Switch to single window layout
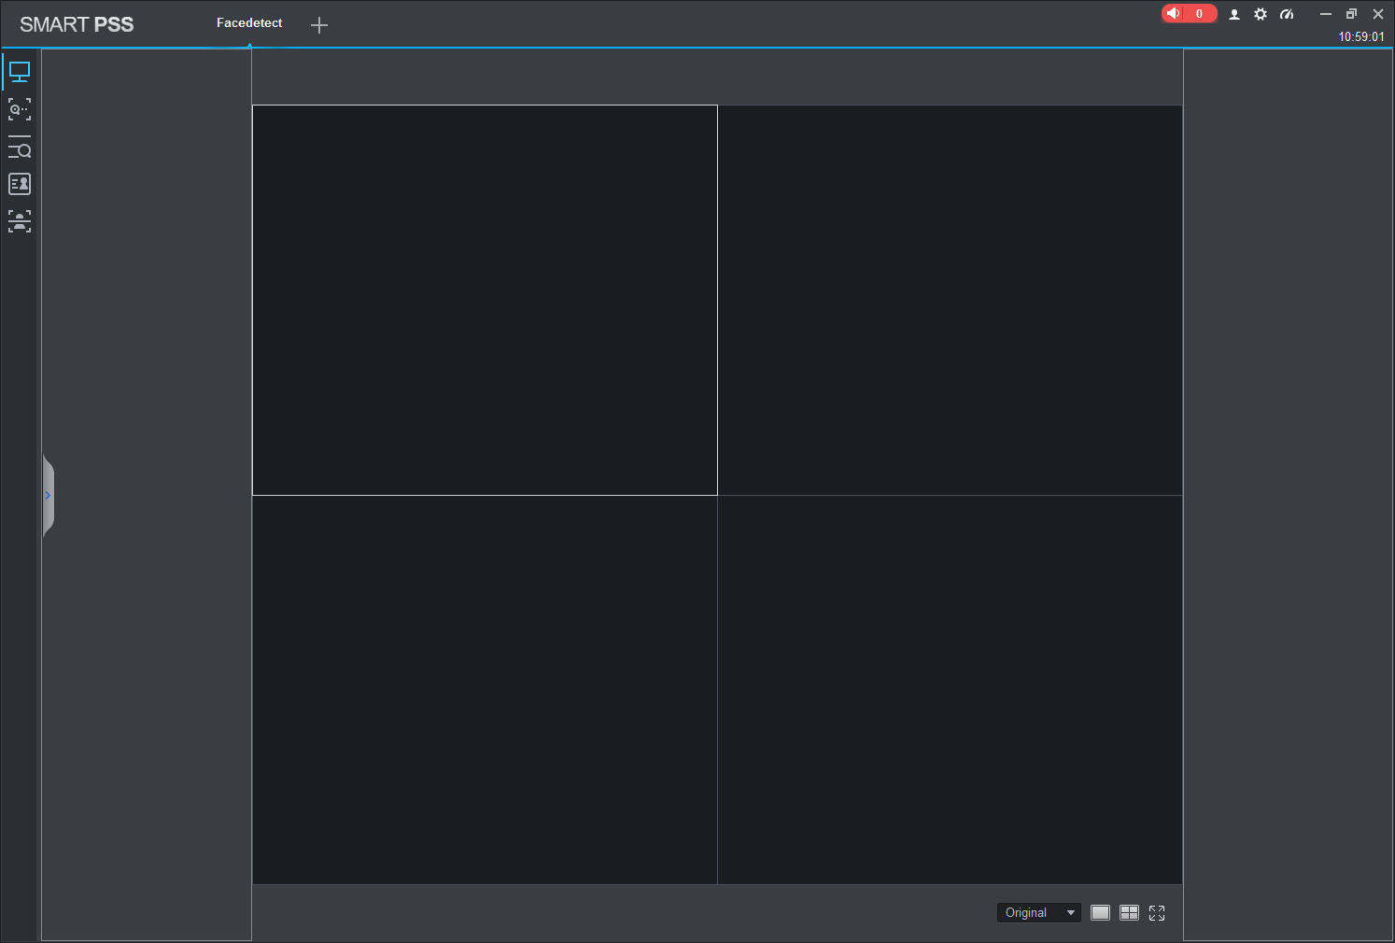Screen dimensions: 1395x943 (1101, 913)
